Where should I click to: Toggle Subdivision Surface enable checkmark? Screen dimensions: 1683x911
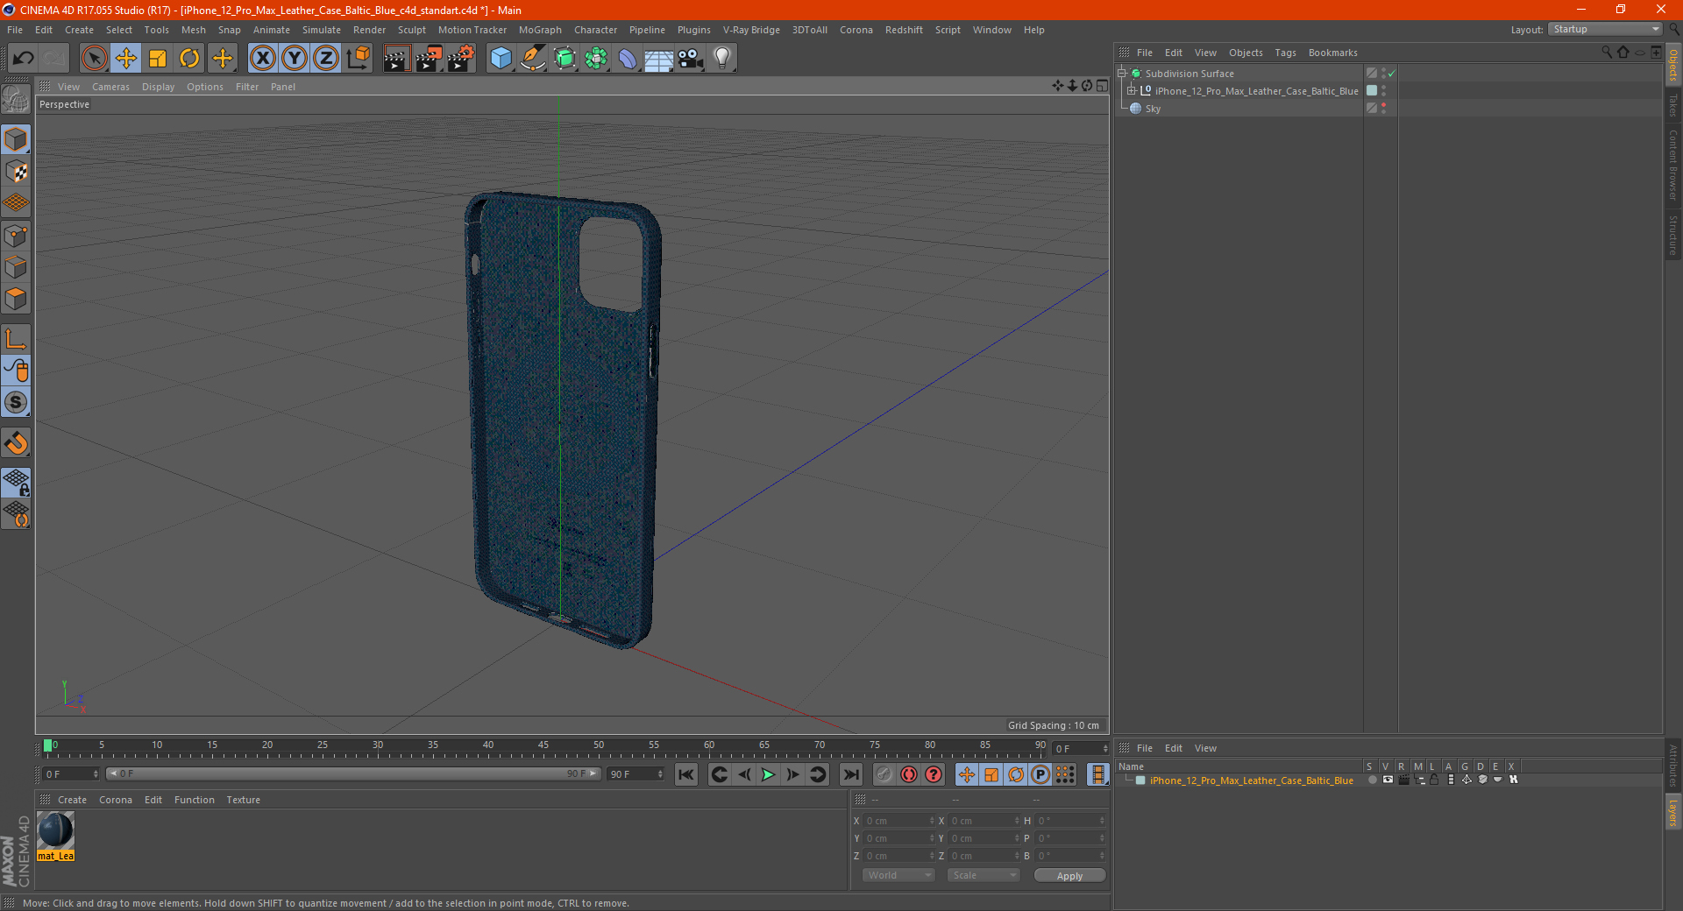tap(1392, 74)
